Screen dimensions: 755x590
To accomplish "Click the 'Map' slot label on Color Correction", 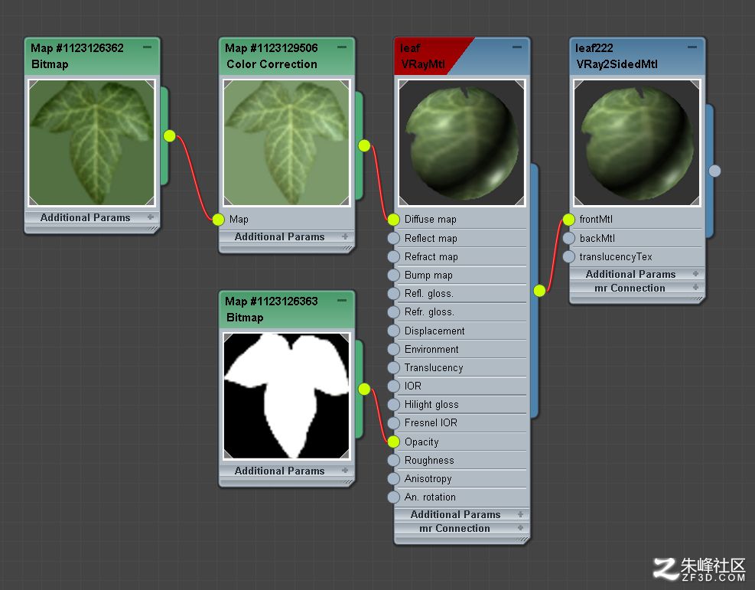I will pos(239,220).
